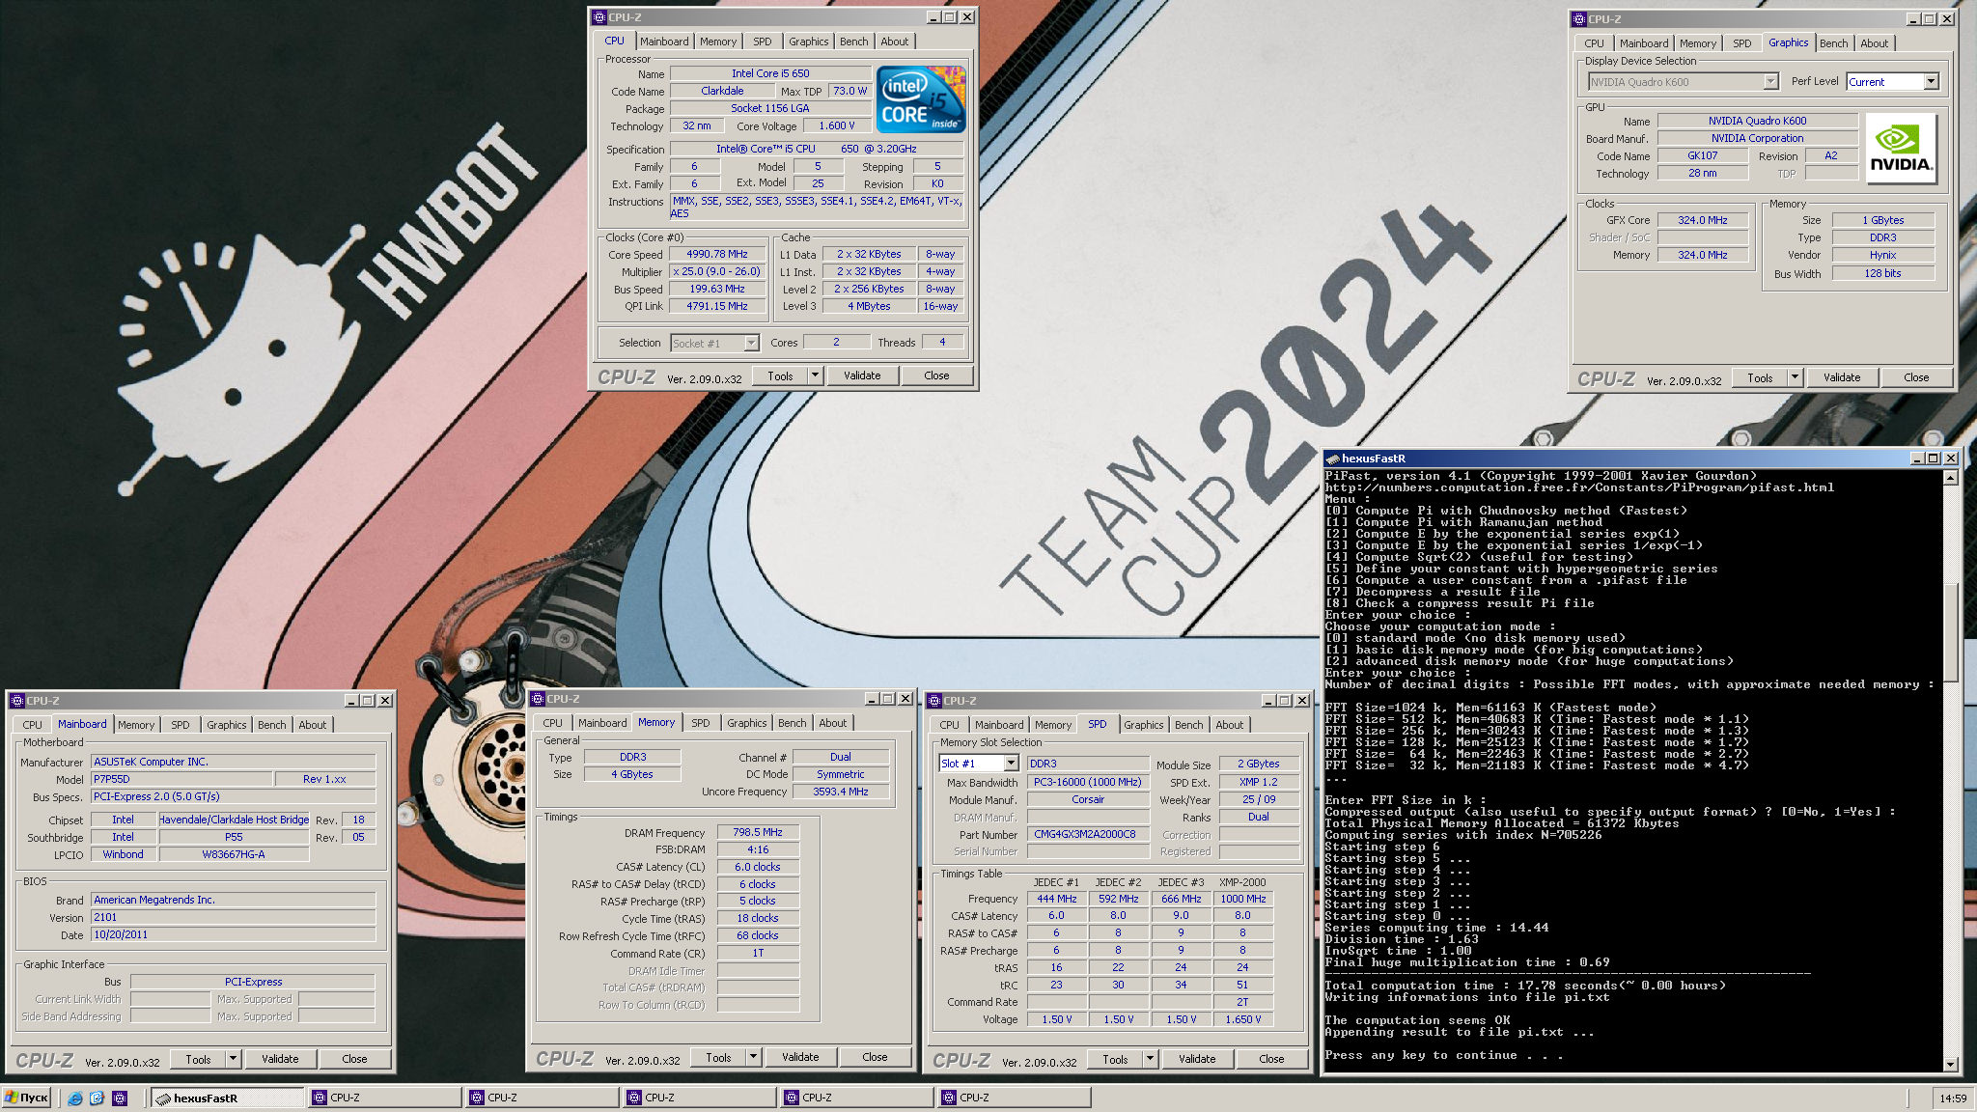Image resolution: width=1977 pixels, height=1112 pixels.
Task: Open About tab in SPD window
Action: pos(1230,725)
